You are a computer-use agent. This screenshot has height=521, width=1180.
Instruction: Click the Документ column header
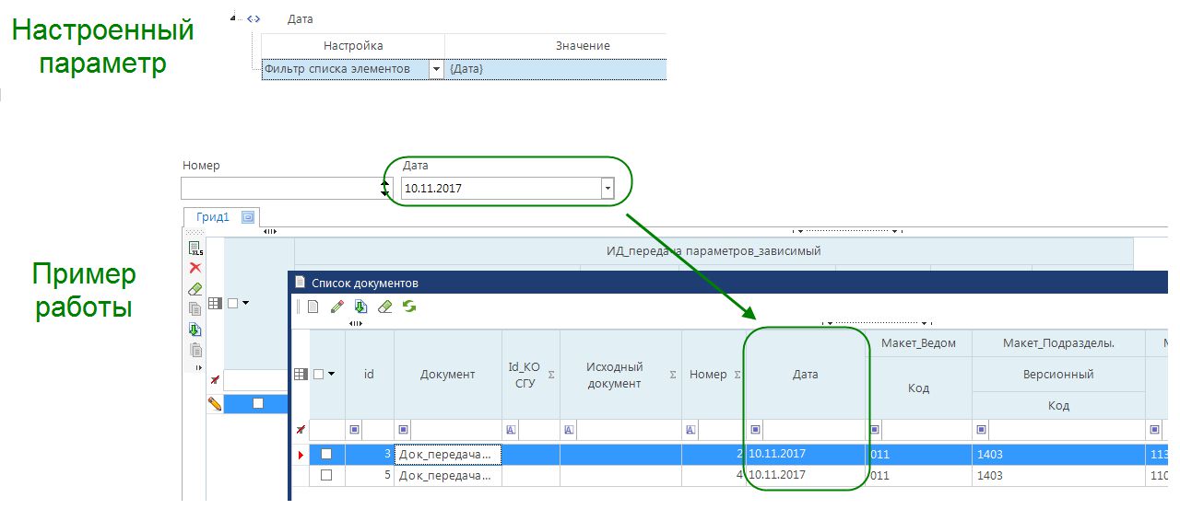click(x=447, y=374)
